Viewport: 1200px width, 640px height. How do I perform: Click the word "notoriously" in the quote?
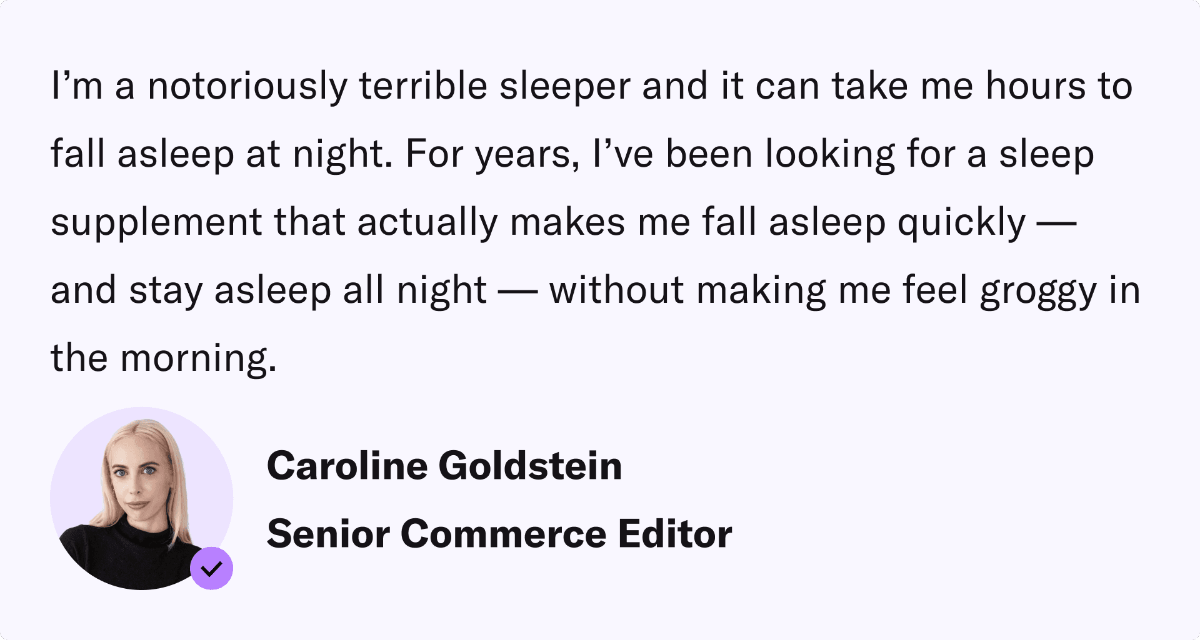247,86
